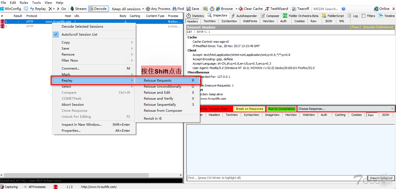
Task: Click the Find text field in response panel
Action: point(277,178)
